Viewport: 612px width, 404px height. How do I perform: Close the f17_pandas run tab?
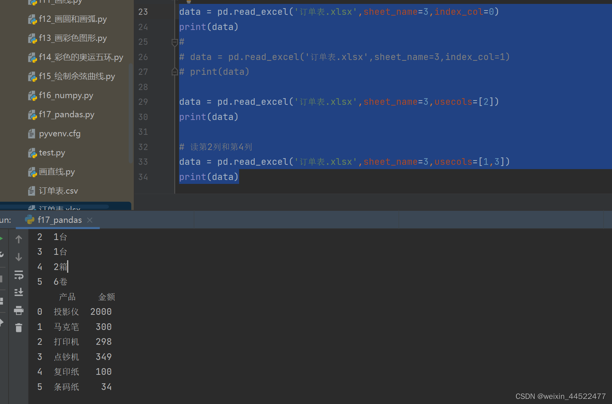(90, 220)
